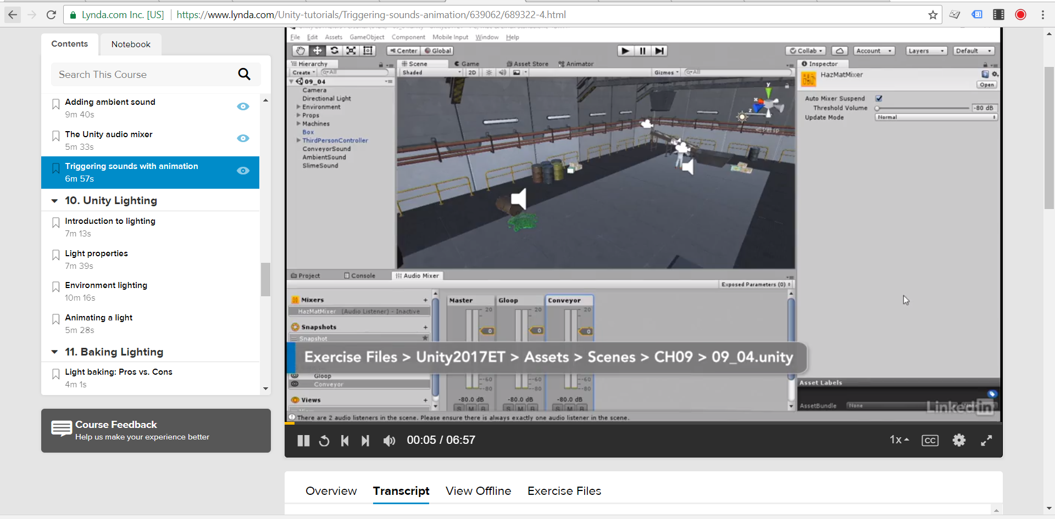
Task: Select Unity's Rect tool
Action: coord(368,50)
